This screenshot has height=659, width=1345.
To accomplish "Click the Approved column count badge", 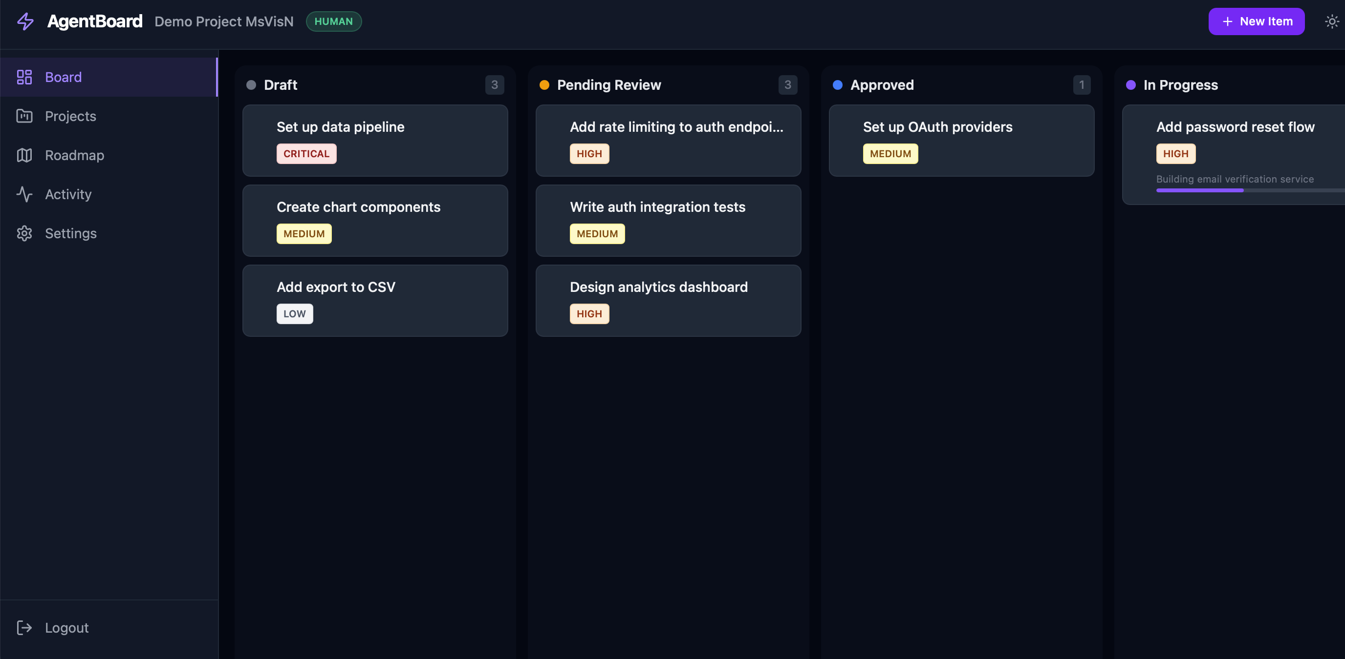I will [1082, 85].
